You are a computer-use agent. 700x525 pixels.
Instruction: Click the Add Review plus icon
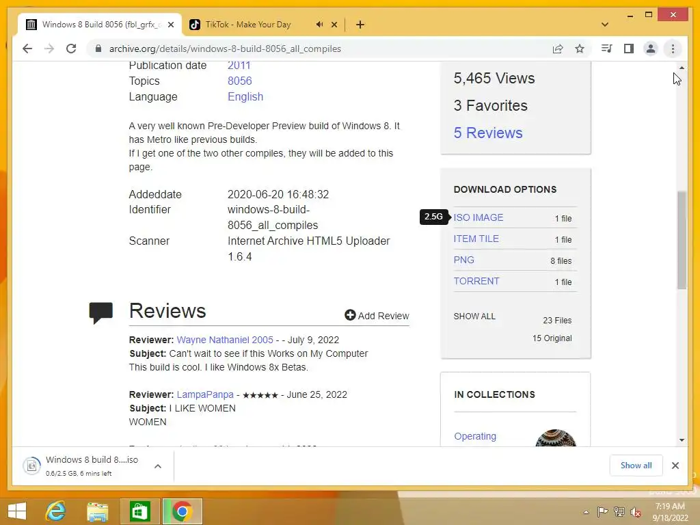350,315
